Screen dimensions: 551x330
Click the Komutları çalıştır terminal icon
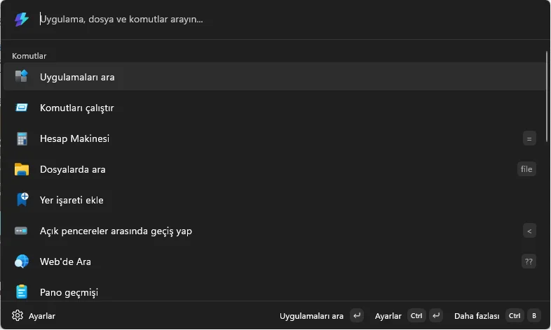pos(22,108)
